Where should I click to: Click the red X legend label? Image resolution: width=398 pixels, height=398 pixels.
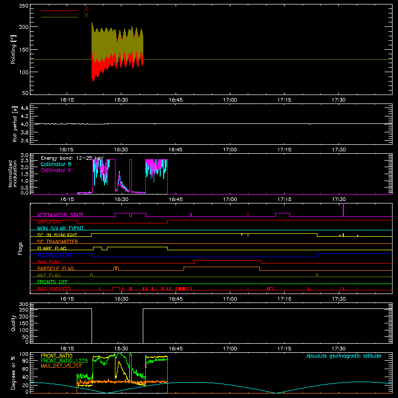(86, 9)
